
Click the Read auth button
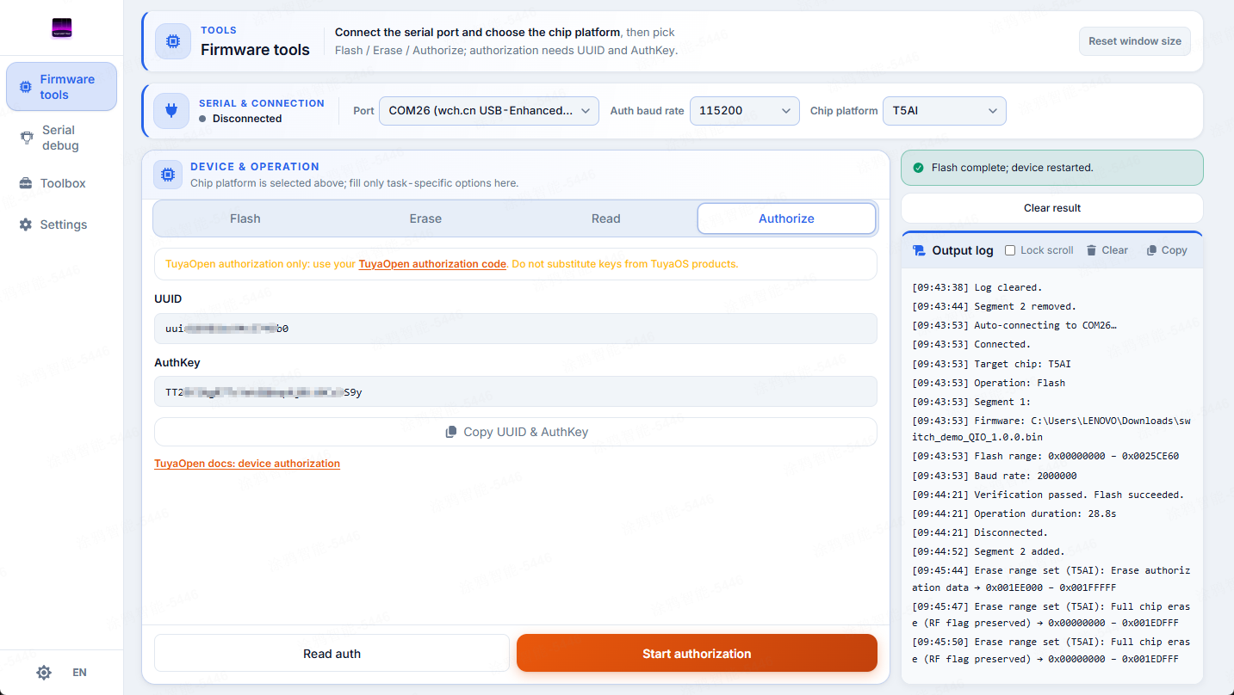[x=332, y=654]
